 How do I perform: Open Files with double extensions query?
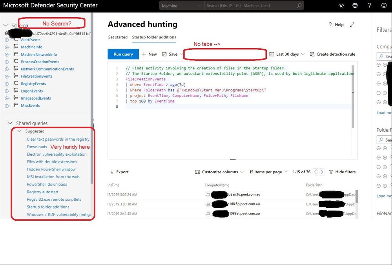click(x=52, y=162)
